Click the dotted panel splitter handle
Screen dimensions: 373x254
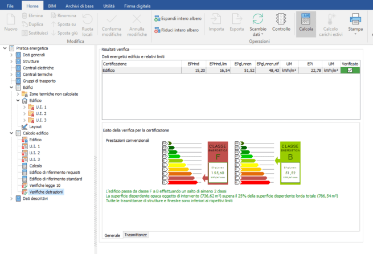[x=96, y=202]
